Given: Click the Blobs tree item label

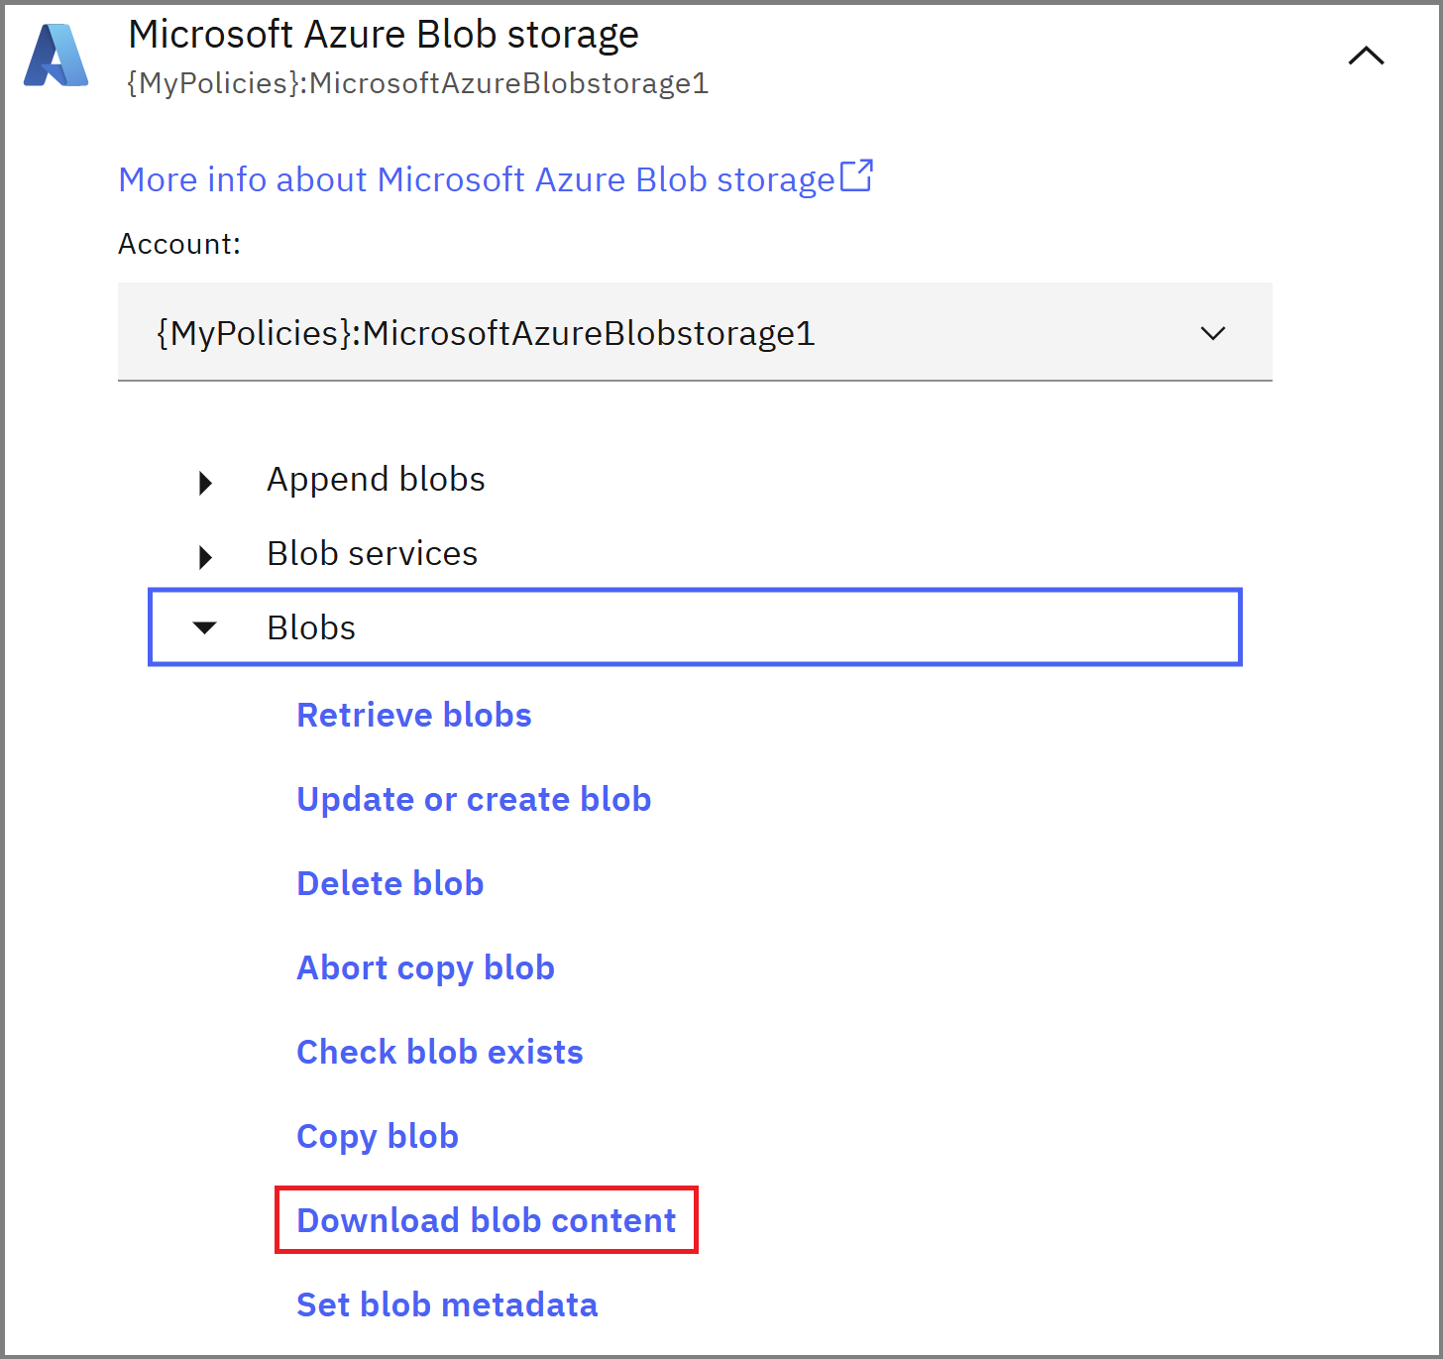Looking at the screenshot, I should 311,628.
